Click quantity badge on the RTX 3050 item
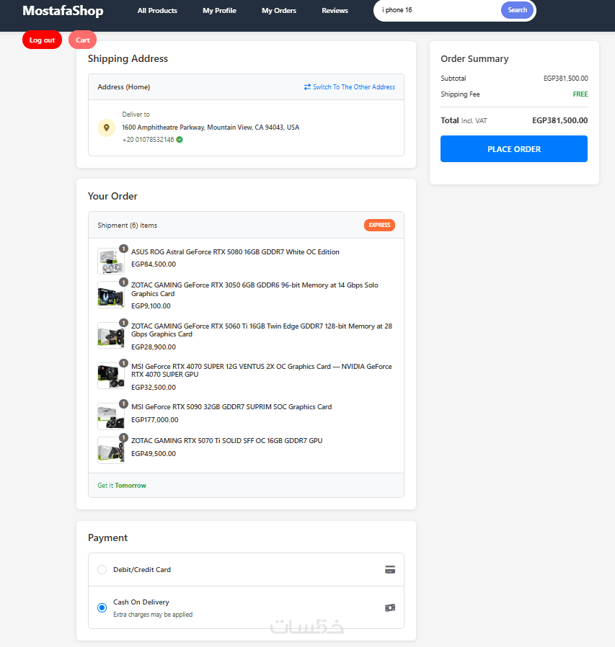 [123, 282]
